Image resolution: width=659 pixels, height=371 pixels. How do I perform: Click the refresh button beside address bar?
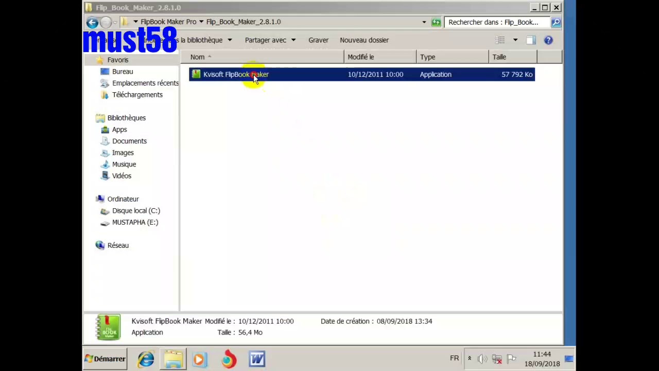436,22
